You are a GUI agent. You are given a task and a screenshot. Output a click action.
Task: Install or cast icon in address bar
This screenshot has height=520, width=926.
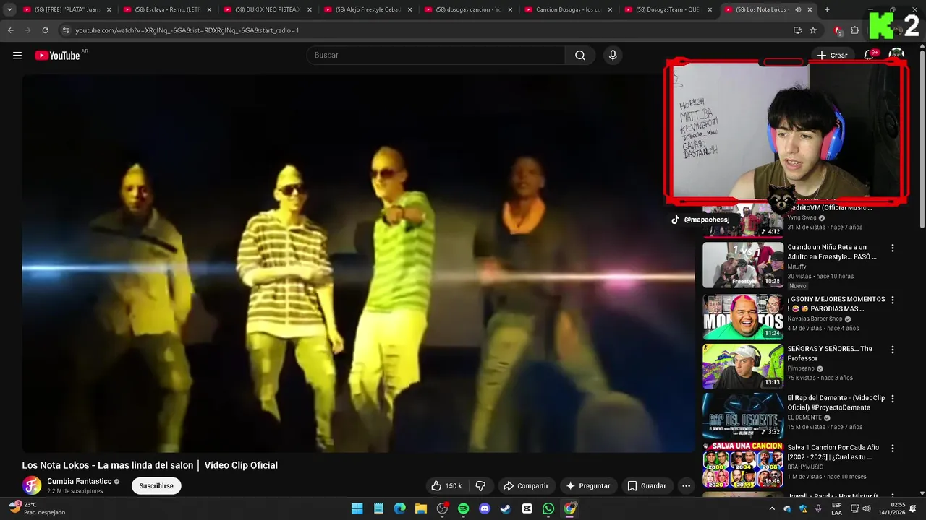tap(797, 30)
